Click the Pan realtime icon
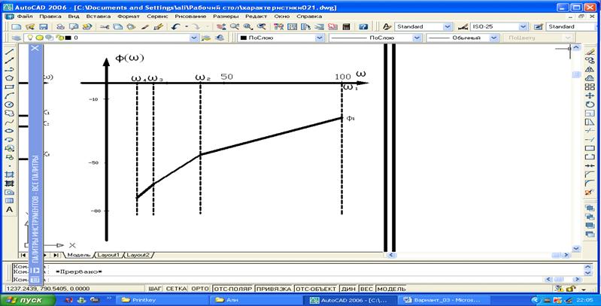The width and height of the screenshot is (601, 306). click(220, 27)
